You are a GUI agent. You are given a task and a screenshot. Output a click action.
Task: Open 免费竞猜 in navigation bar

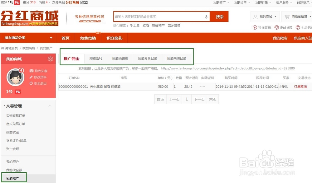click(88, 38)
